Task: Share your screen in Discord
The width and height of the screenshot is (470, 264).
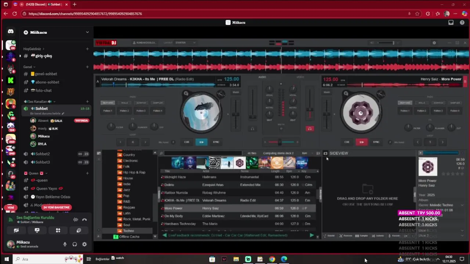Action: (37, 230)
